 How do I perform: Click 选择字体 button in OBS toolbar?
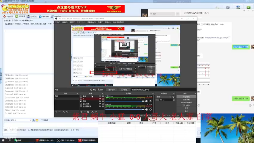[x=112, y=90]
